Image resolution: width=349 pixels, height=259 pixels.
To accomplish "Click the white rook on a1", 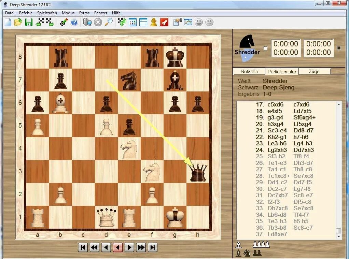I will [38, 218].
